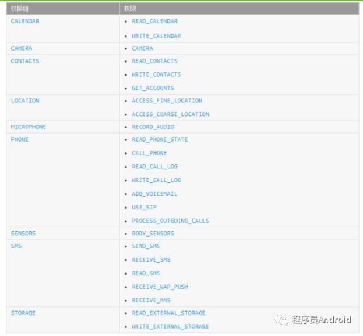Open the SENSORS permission group link

pos(23,234)
